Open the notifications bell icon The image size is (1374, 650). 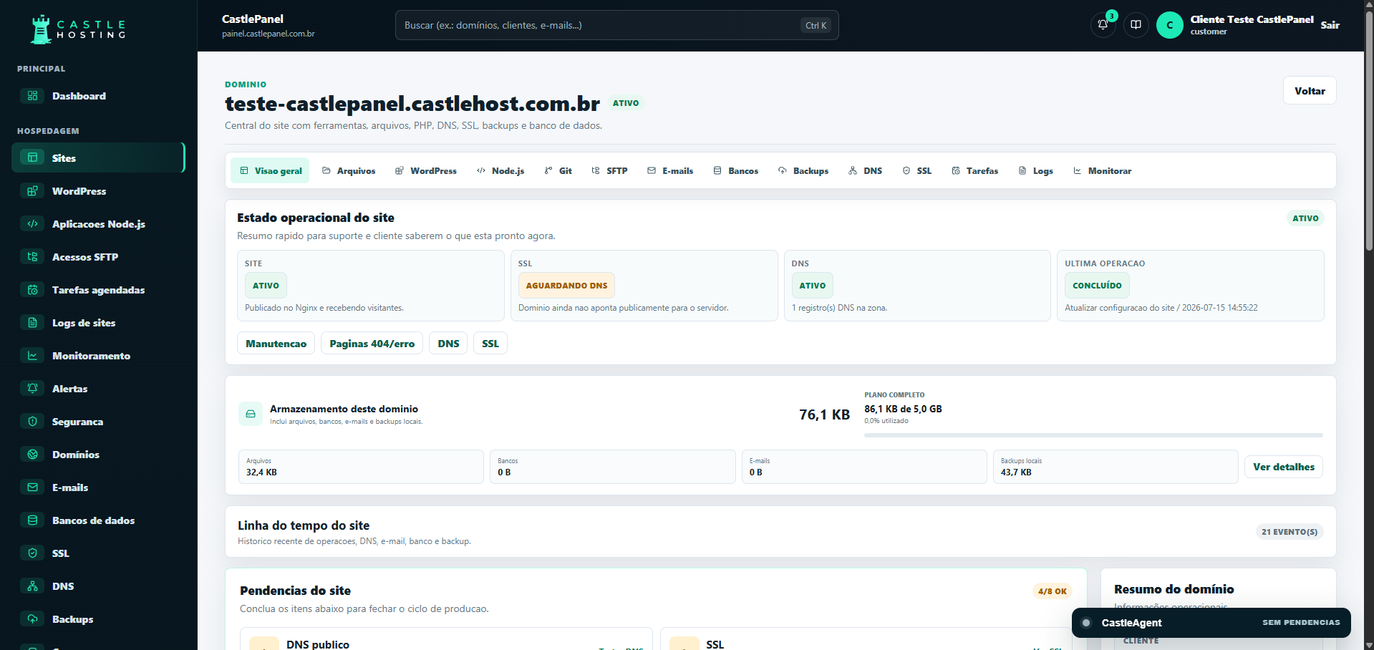1103,25
